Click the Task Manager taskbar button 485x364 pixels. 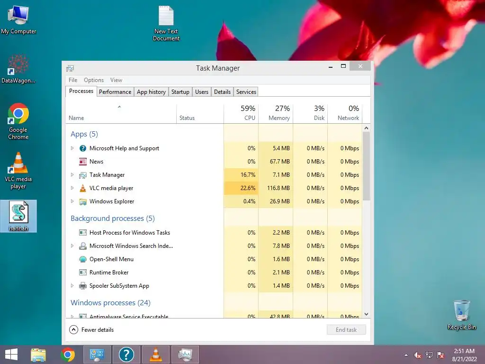185,355
